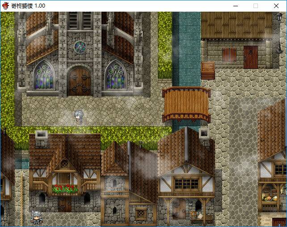This screenshot has height=227, width=287.
Task: Enter the church's arched double door
Action: tap(79, 81)
